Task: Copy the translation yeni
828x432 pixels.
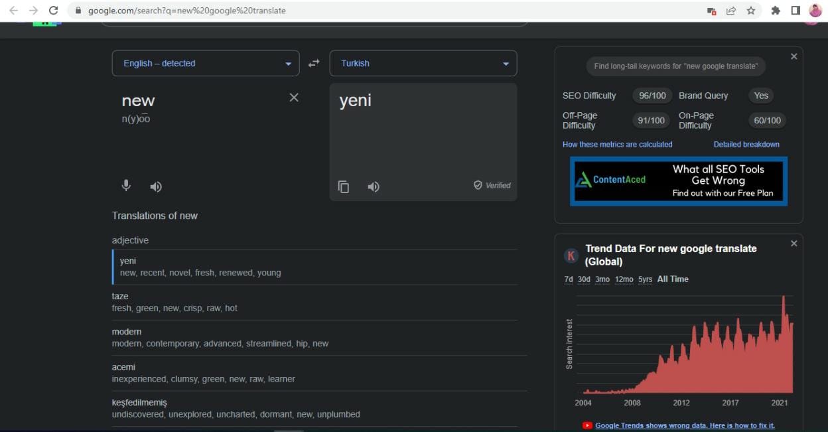Action: point(344,186)
